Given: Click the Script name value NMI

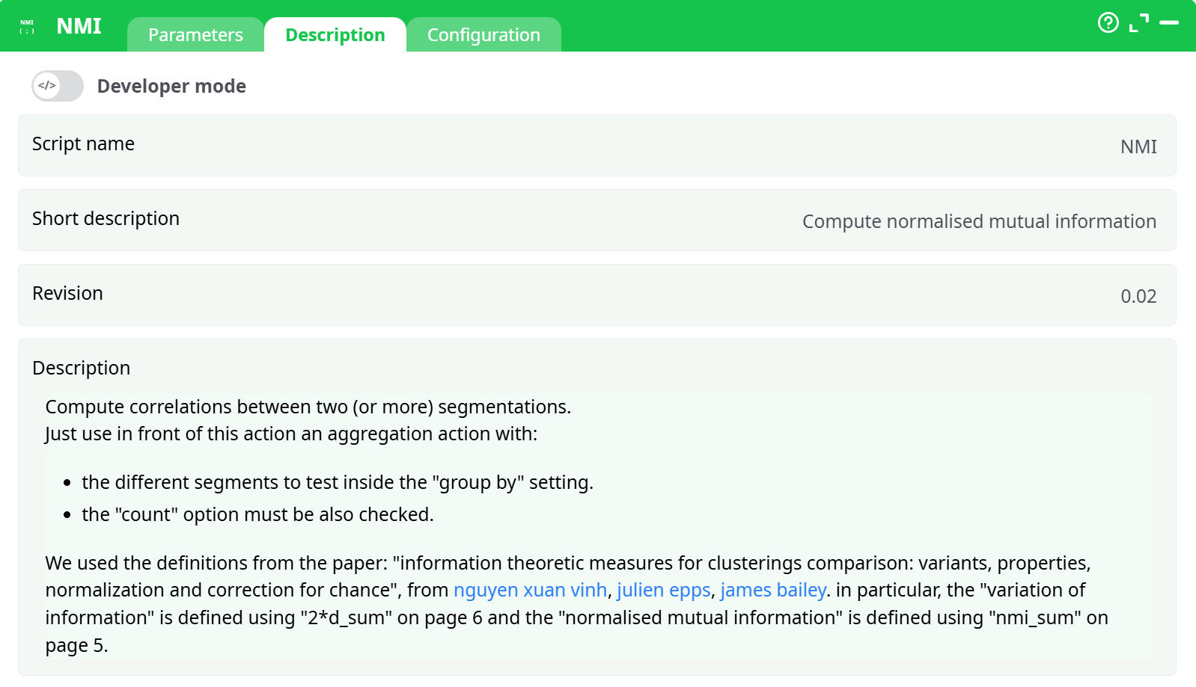Looking at the screenshot, I should (x=1138, y=147).
